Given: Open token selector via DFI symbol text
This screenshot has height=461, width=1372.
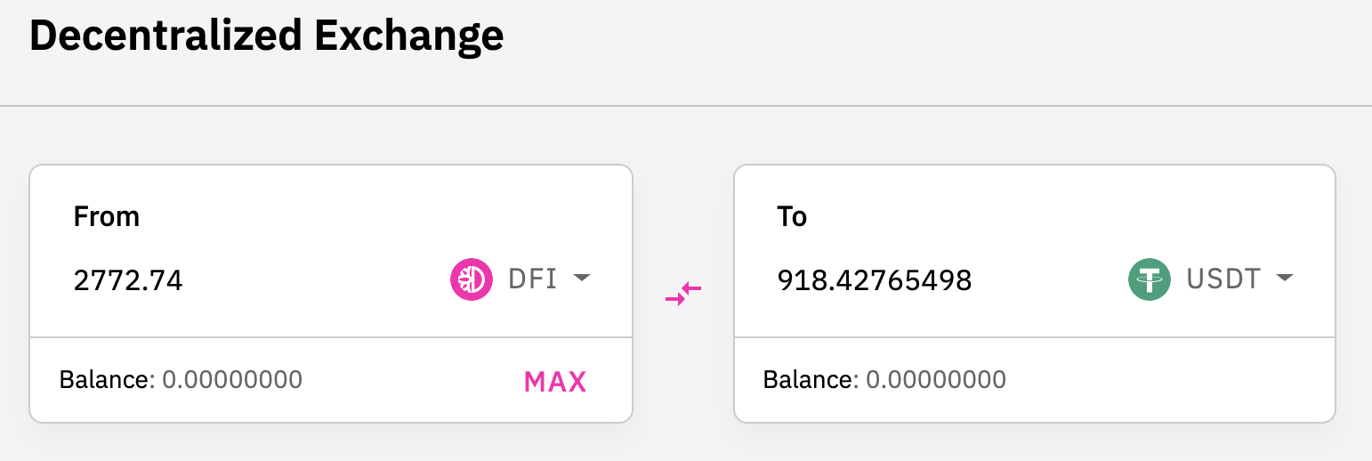Looking at the screenshot, I should coord(532,279).
